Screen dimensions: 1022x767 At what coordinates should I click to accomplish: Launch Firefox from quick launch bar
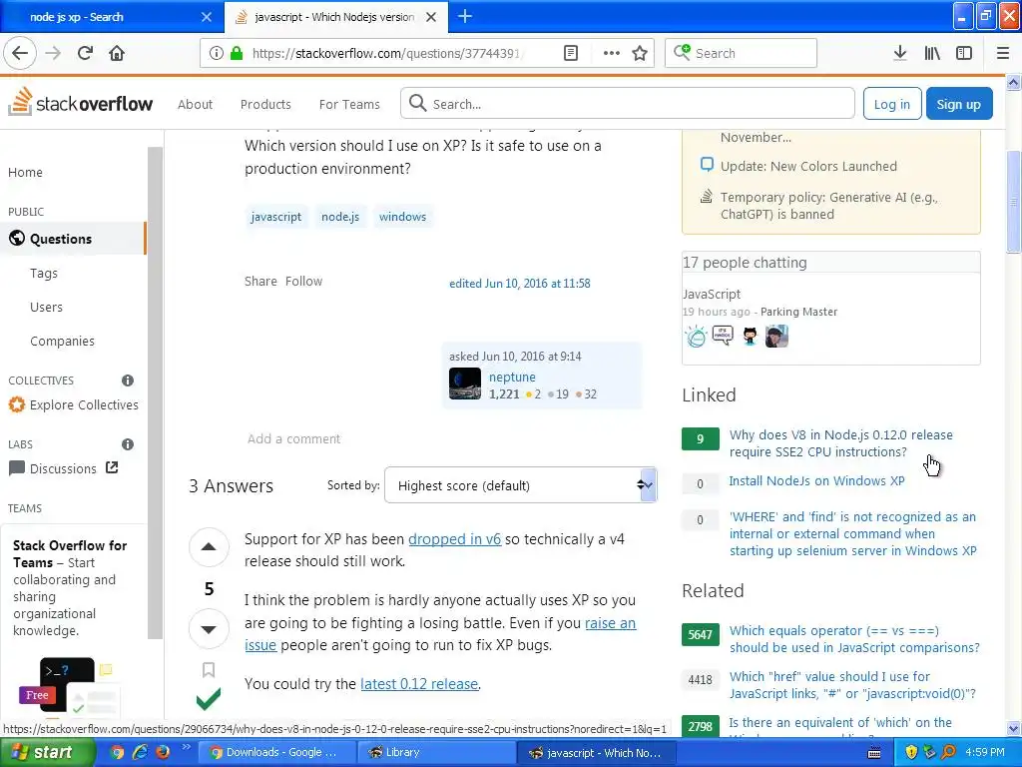[163, 752]
